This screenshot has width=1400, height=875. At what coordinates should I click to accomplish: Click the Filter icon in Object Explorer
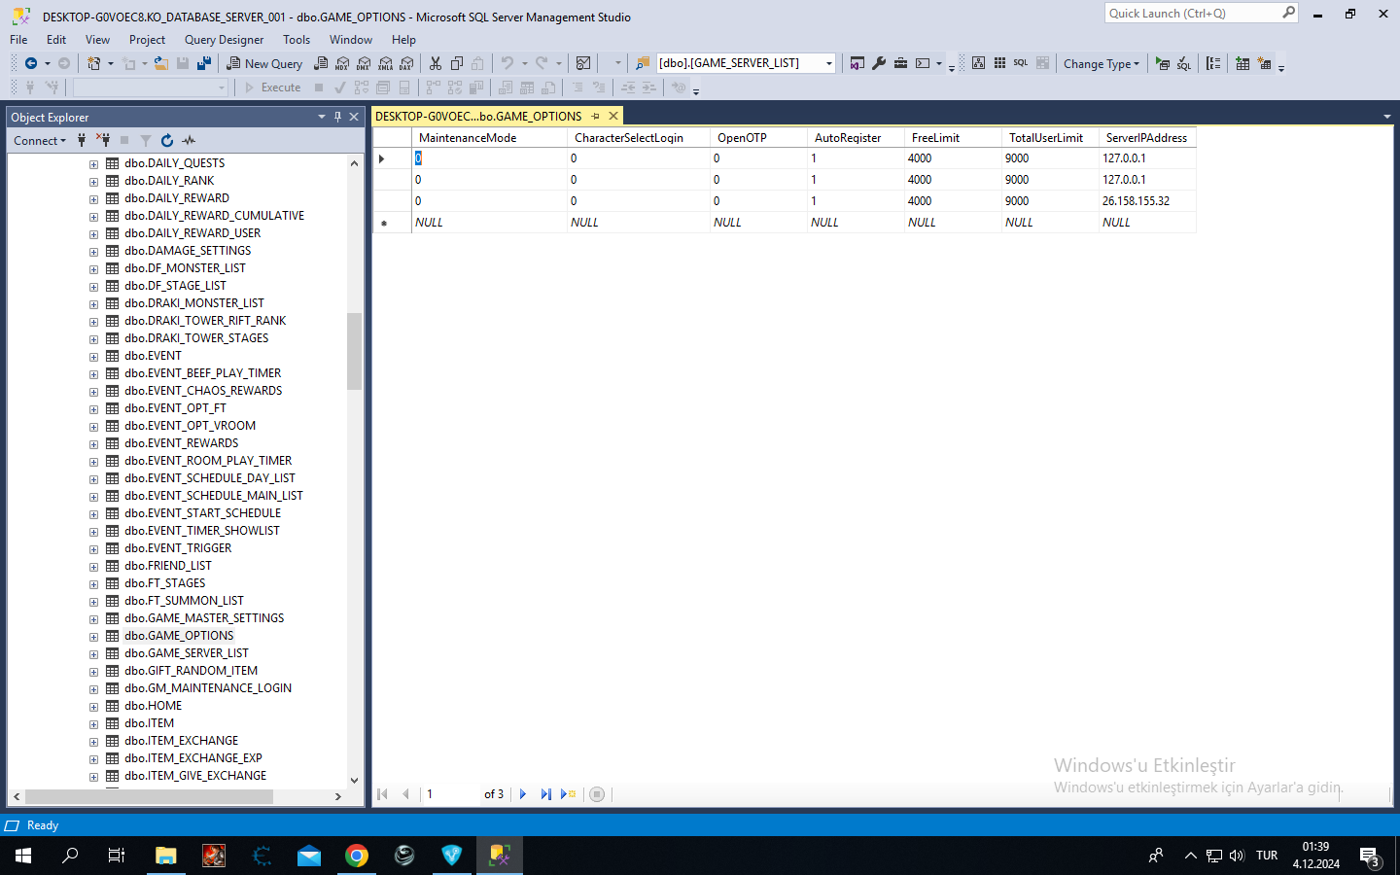pos(146,140)
